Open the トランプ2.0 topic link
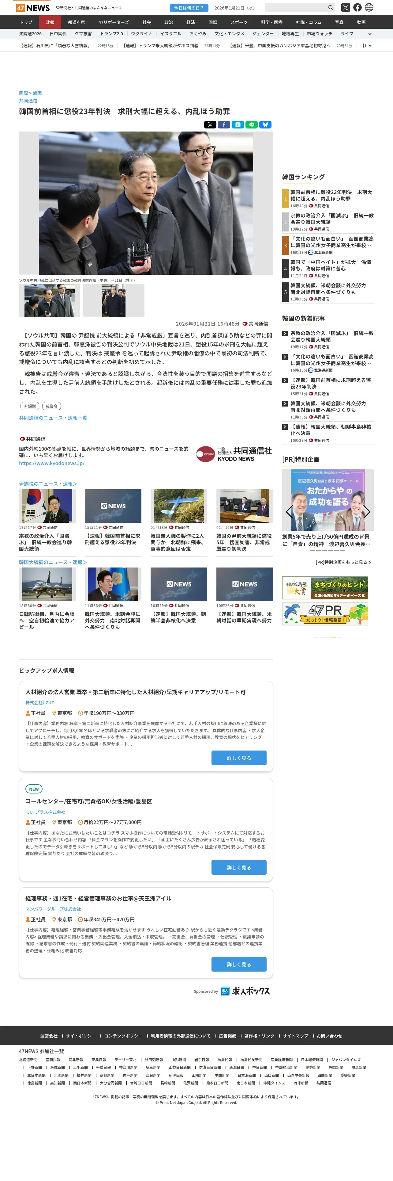Image resolution: width=393 pixels, height=1181 pixels. 111,34
